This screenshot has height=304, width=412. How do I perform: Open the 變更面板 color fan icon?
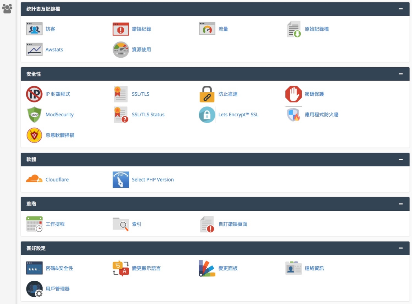pos(207,268)
